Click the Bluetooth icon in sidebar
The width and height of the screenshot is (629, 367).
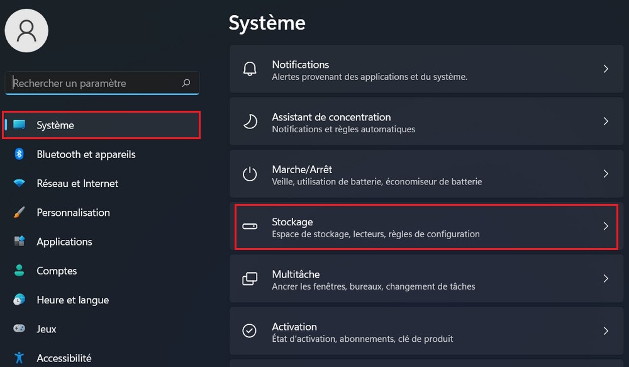[x=19, y=154]
